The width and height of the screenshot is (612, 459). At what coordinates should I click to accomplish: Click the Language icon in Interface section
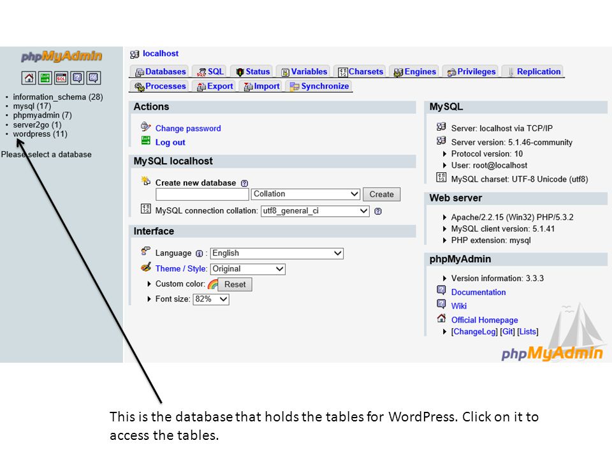(145, 251)
